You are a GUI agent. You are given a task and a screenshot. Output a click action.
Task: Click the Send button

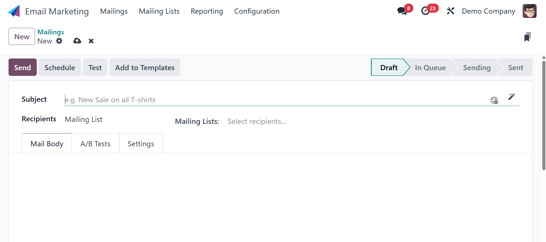point(22,68)
